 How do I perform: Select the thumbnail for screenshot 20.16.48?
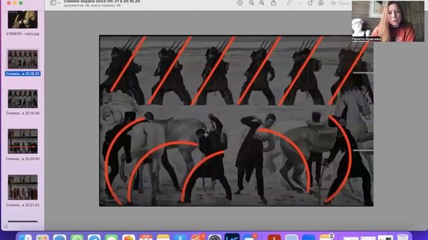(x=23, y=99)
